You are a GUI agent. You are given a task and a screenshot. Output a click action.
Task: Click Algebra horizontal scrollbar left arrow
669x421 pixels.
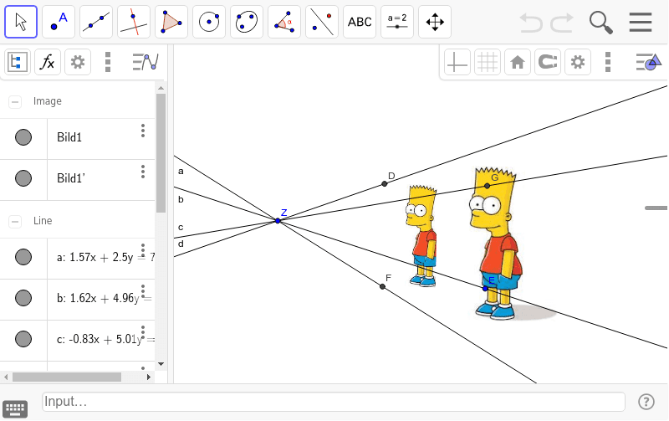6,377
